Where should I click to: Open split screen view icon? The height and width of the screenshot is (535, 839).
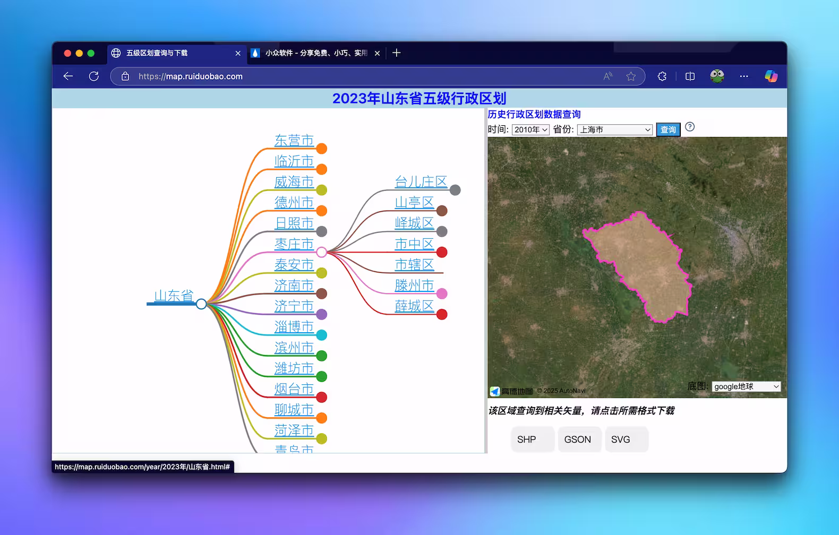(x=690, y=76)
